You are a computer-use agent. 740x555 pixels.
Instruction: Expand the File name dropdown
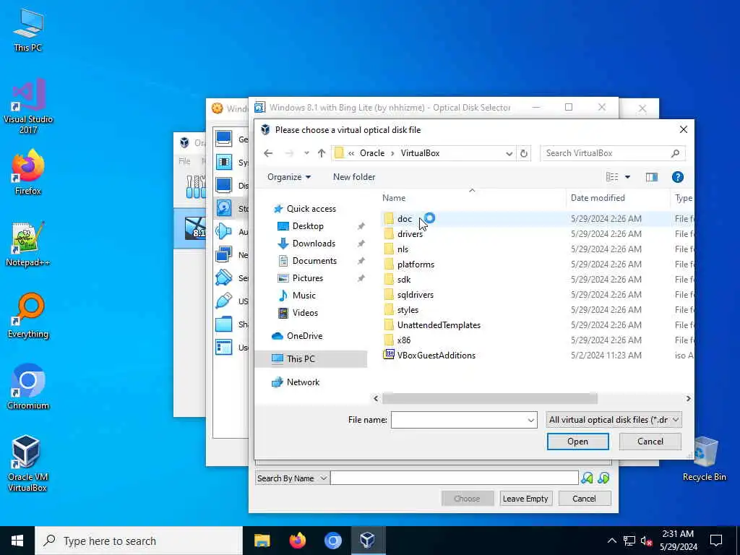(530, 420)
